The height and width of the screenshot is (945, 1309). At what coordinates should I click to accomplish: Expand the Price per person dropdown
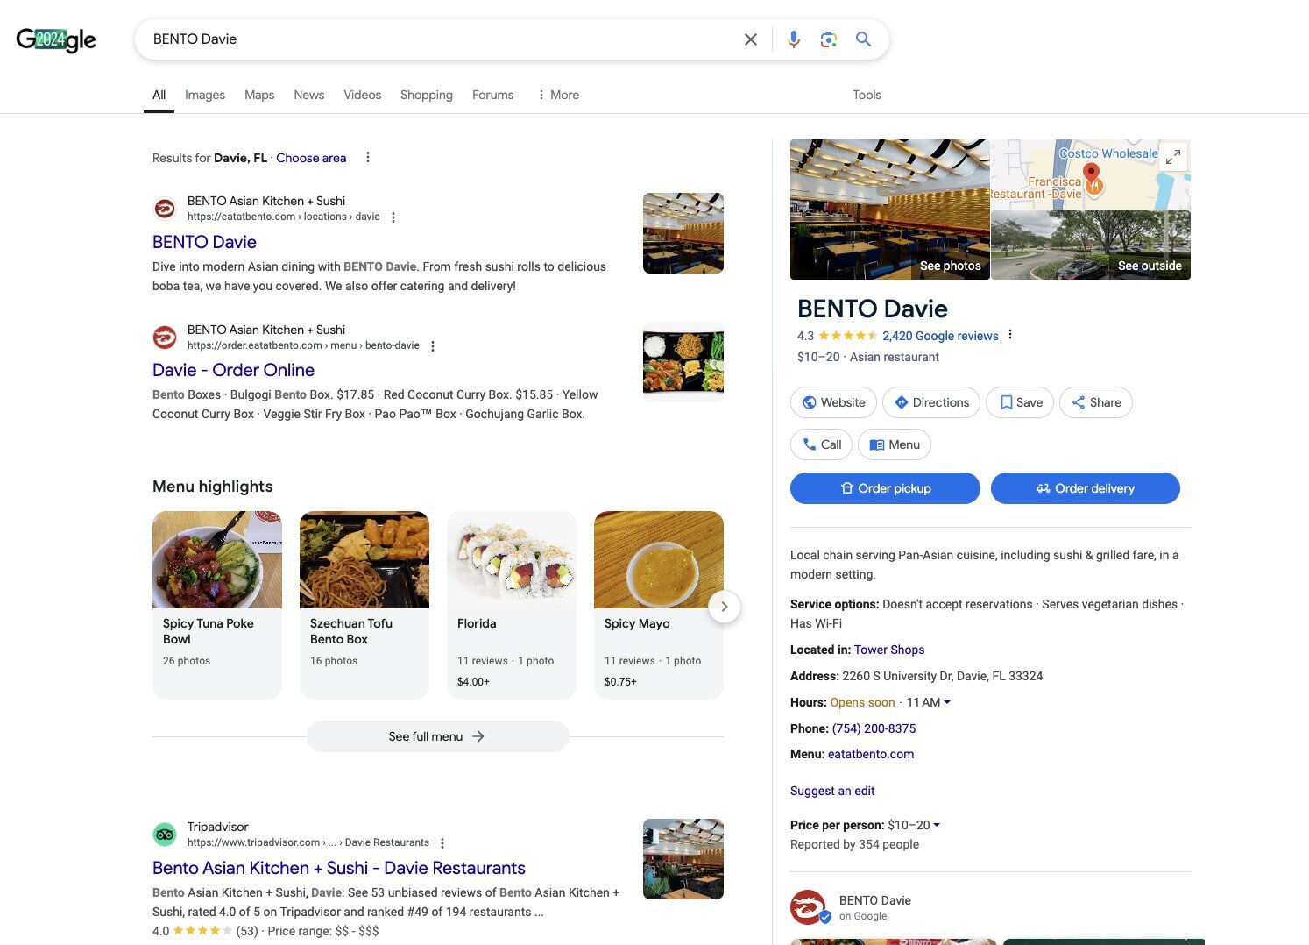click(x=937, y=825)
